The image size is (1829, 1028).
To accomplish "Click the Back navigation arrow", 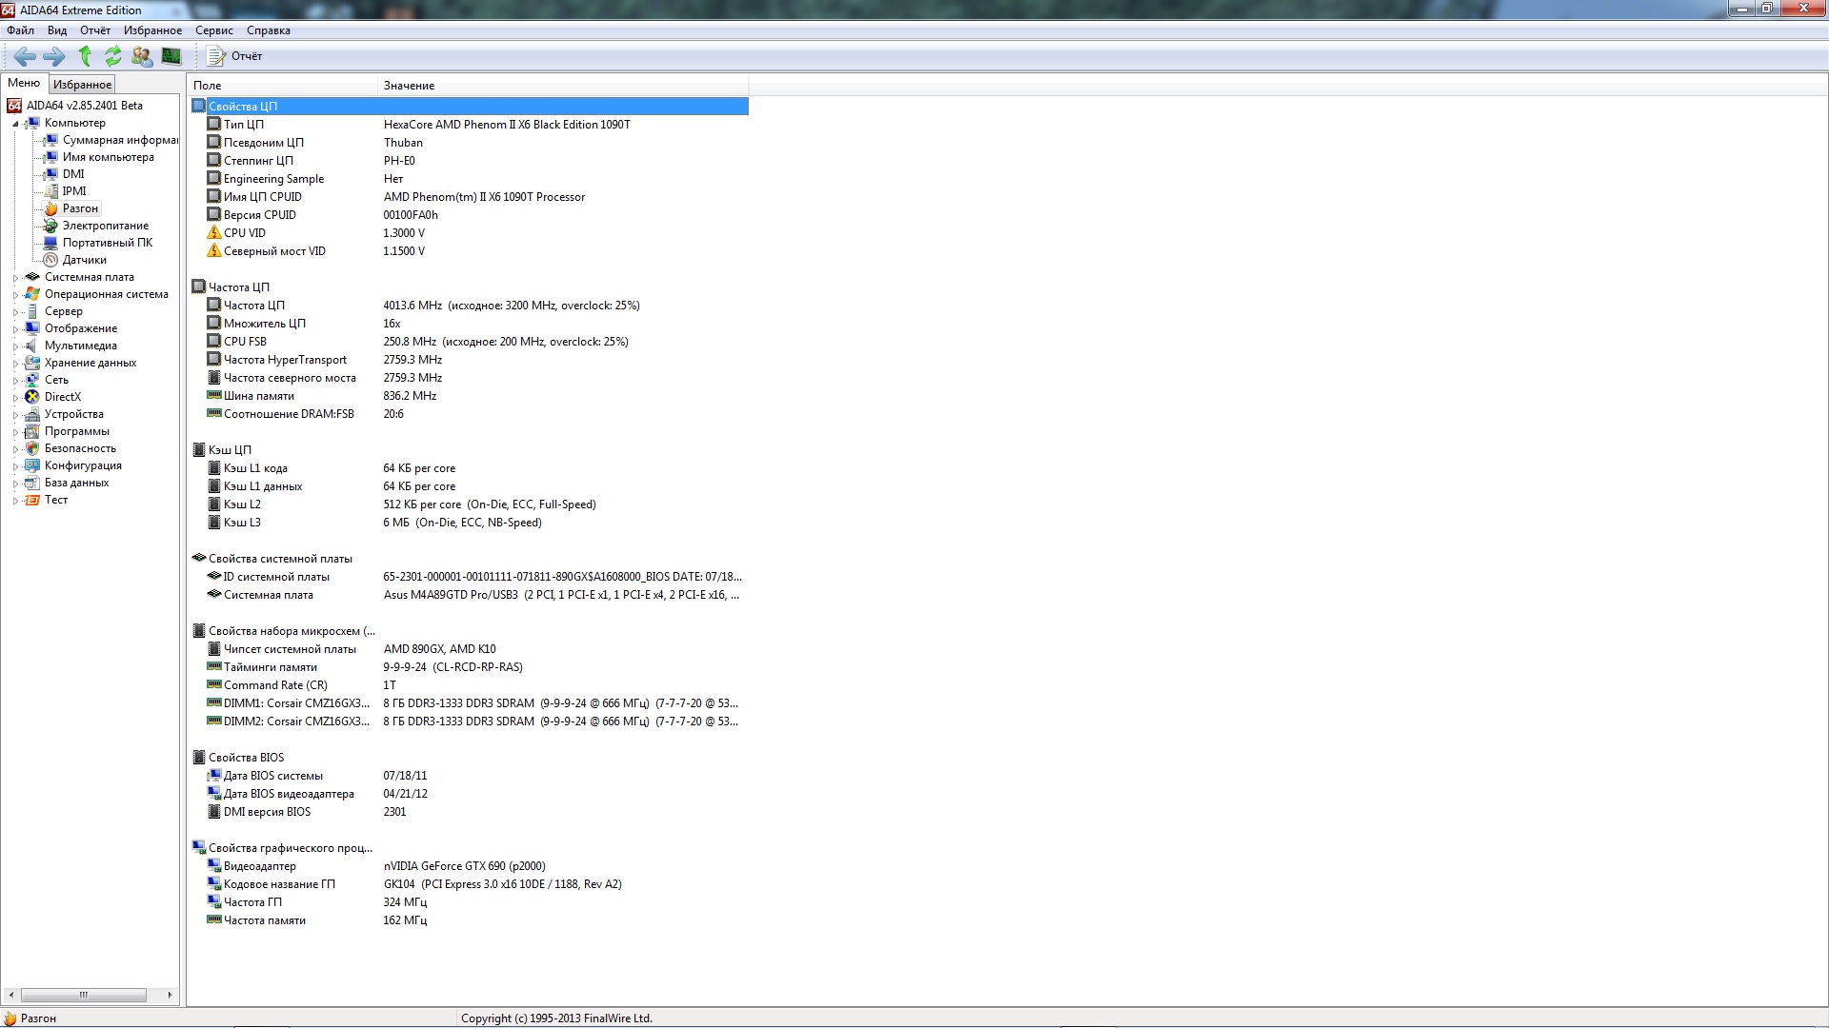I will pos(25,56).
